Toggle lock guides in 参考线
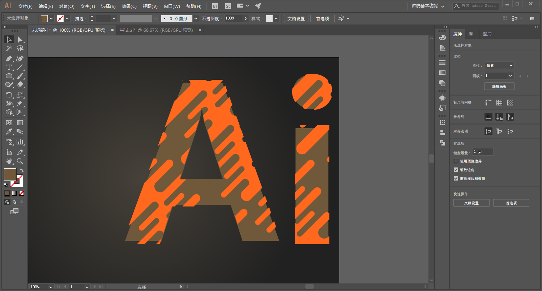 click(x=499, y=117)
